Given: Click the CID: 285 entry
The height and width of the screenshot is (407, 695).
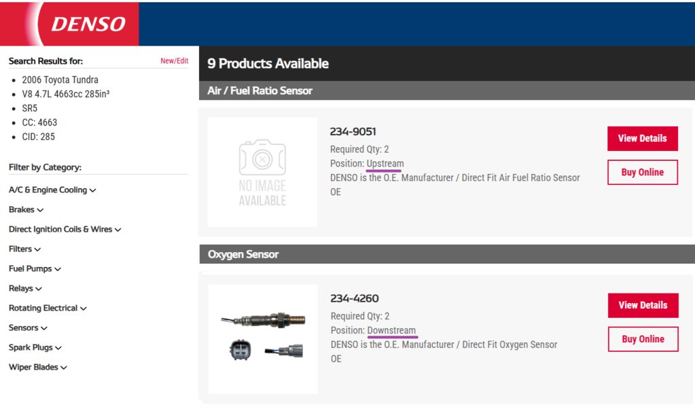Looking at the screenshot, I should point(39,137).
